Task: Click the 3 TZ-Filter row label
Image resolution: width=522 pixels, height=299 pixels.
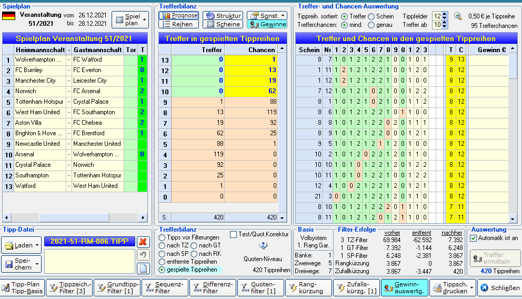Action: 354,240
